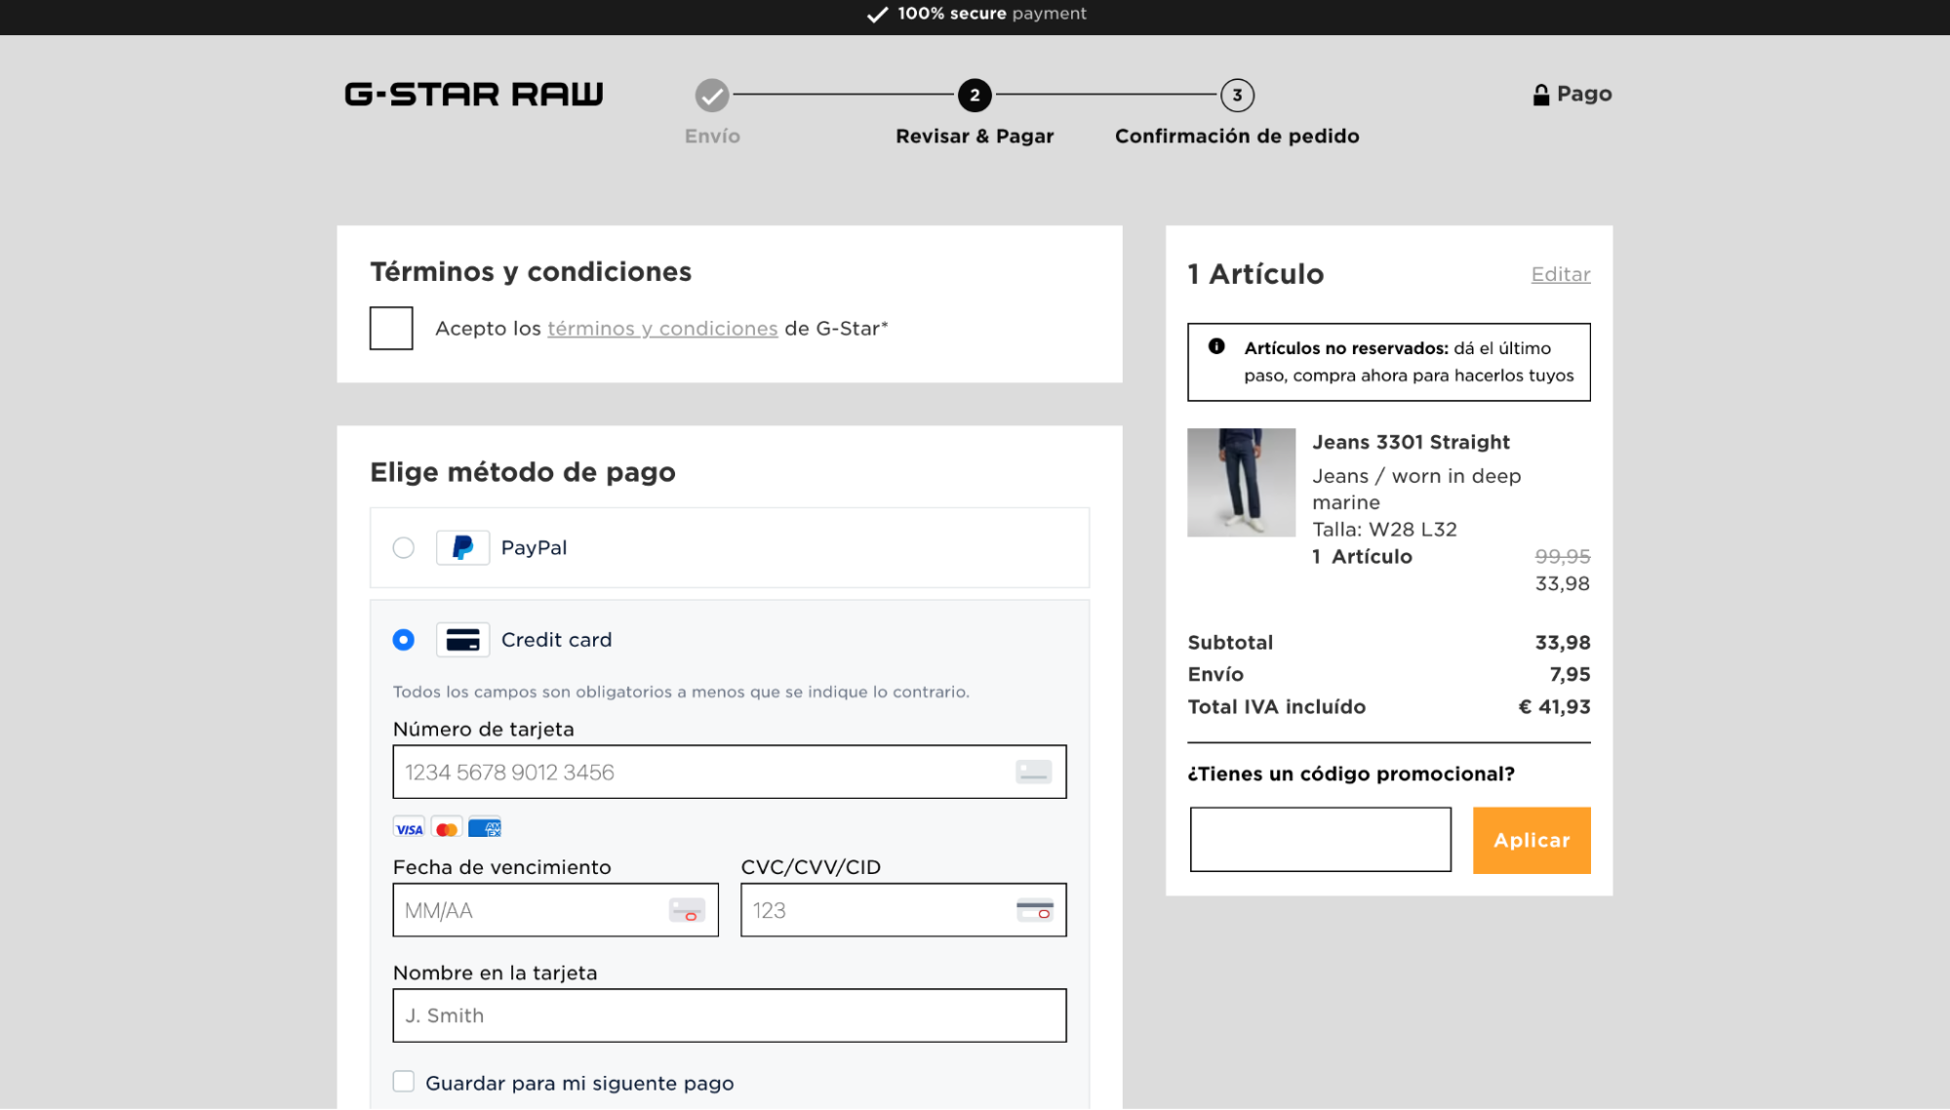Go to the Envío step
1950x1110 pixels.
[712, 136]
